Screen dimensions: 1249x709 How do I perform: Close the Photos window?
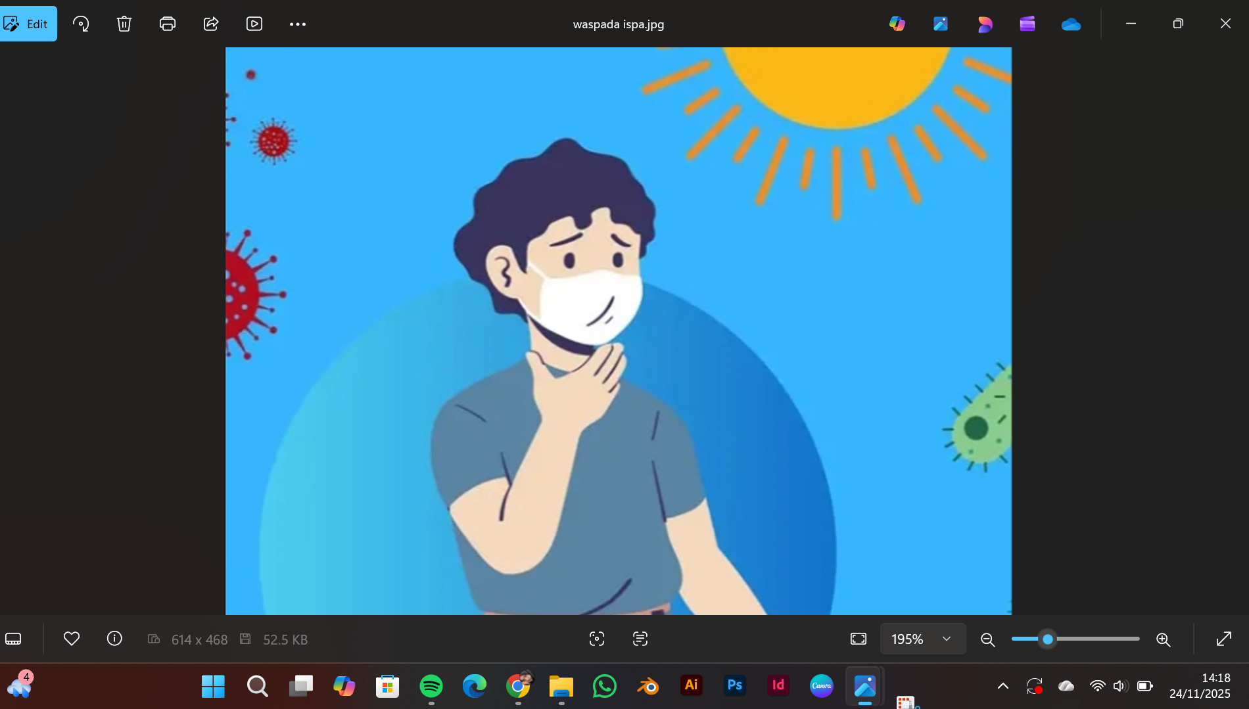(x=1225, y=24)
